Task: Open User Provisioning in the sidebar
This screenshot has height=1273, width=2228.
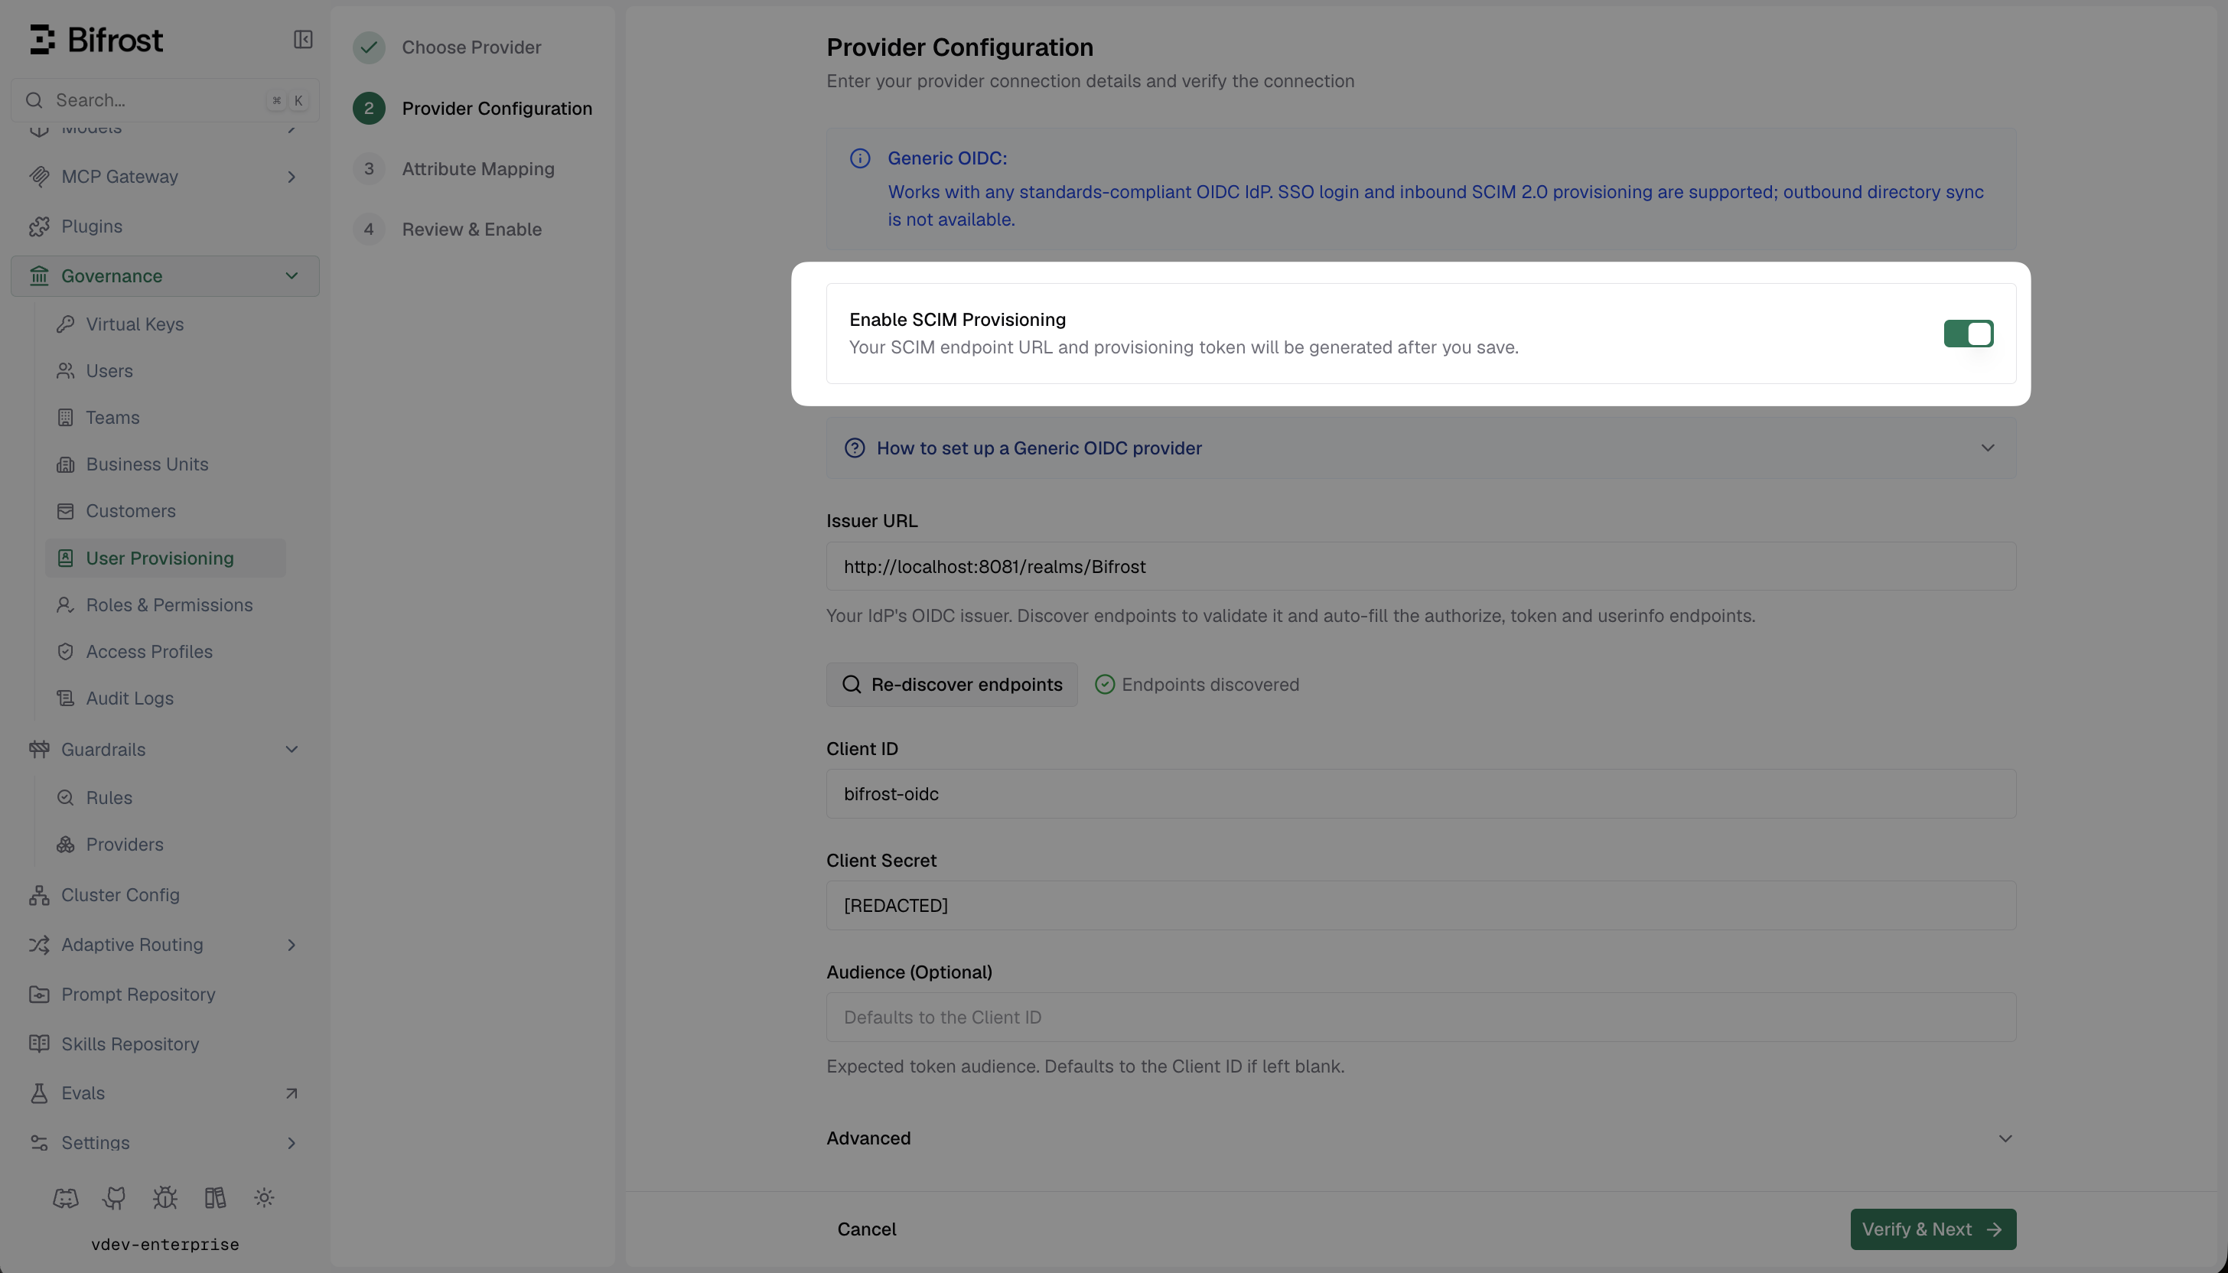Action: tap(165, 558)
